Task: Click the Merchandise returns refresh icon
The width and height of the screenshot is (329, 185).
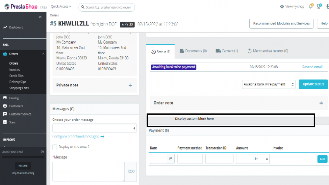Action: click(x=249, y=51)
